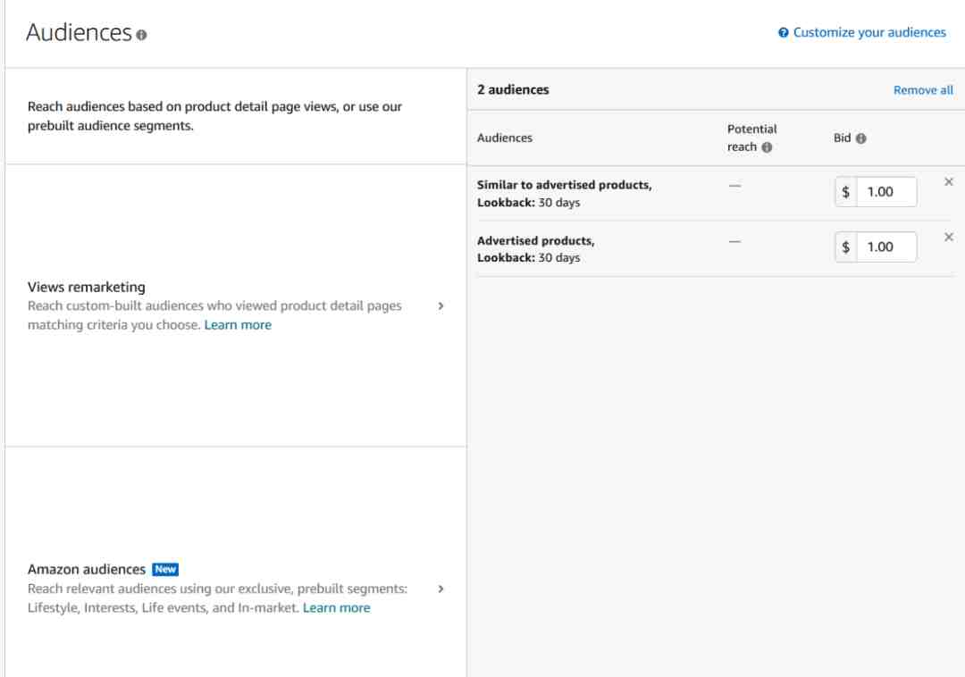Click the bid amount field for Similar to advertised products
The width and height of the screenshot is (965, 677).
click(x=885, y=192)
